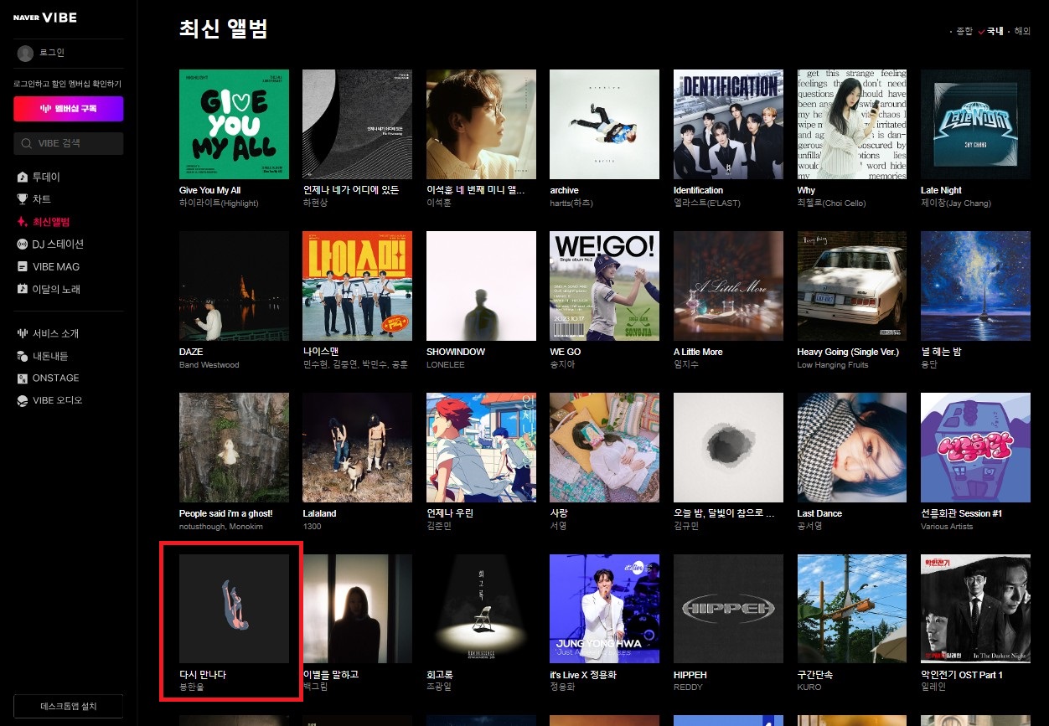Click the album title DAZE
Screen dimensions: 1049x726
tap(192, 352)
